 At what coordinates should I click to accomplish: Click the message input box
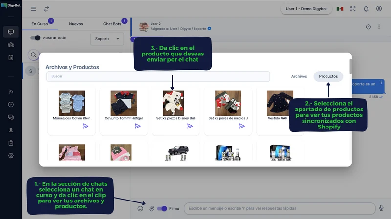point(280,208)
